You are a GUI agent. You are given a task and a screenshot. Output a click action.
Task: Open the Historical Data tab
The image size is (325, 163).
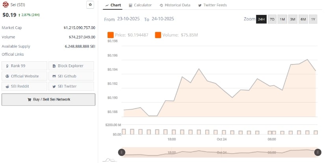click(175, 5)
